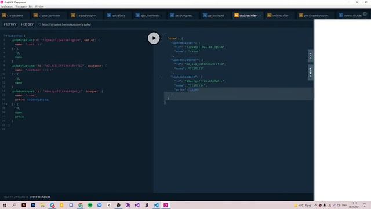Open the yellow sticky notes taskbar icon
This screenshot has height=209, width=371.
tap(61, 205)
